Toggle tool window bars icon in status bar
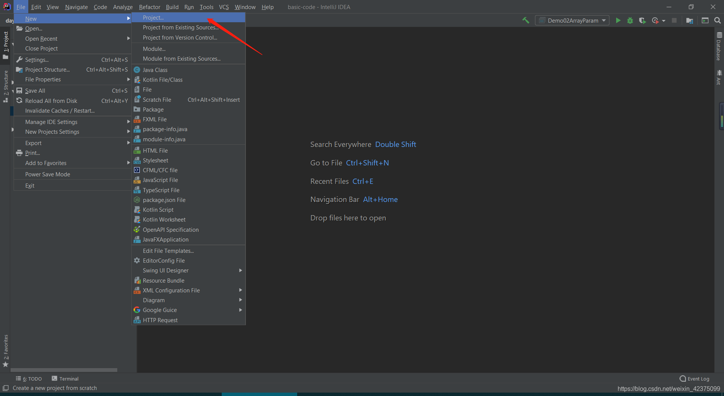 pyautogui.click(x=5, y=388)
